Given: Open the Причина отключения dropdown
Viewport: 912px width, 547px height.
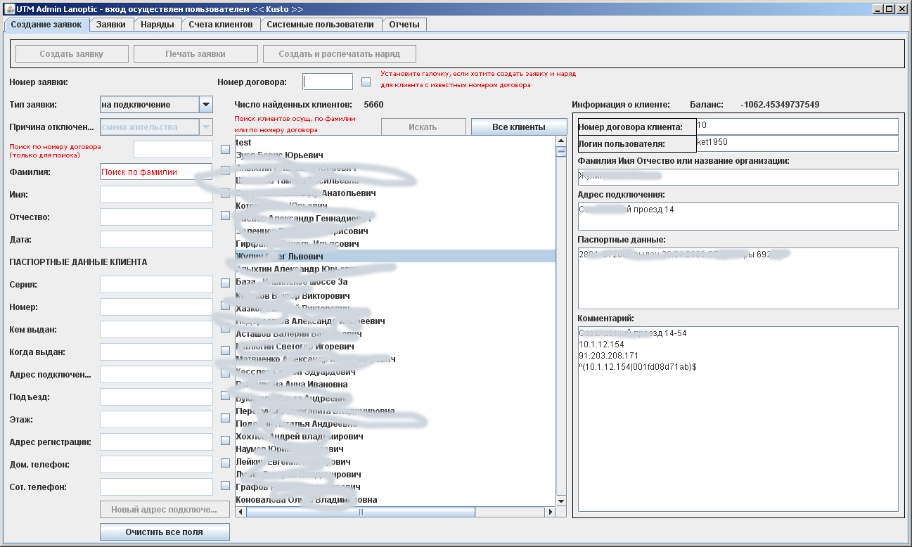Looking at the screenshot, I should coord(206,127).
